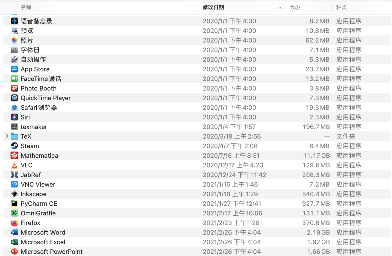Click 照片 row's size "62.2 MB"
The image size is (392, 256).
pyautogui.click(x=317, y=40)
